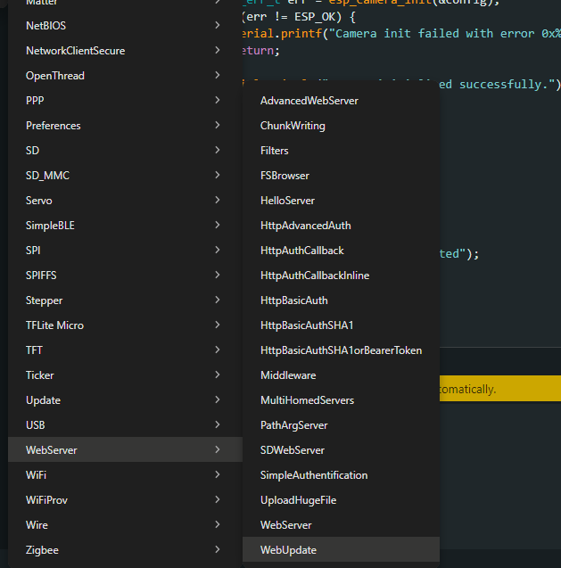Open the OpenThread examples submenu

125,75
